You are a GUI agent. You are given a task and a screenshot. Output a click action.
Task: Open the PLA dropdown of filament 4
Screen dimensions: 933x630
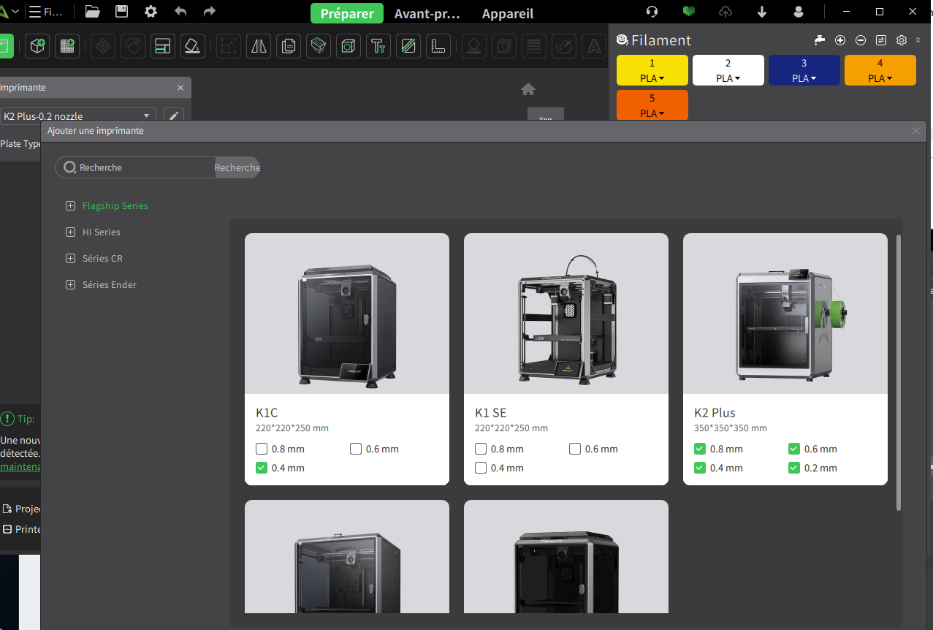880,78
